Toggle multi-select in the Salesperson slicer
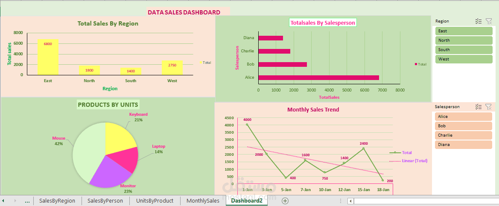 479,107
